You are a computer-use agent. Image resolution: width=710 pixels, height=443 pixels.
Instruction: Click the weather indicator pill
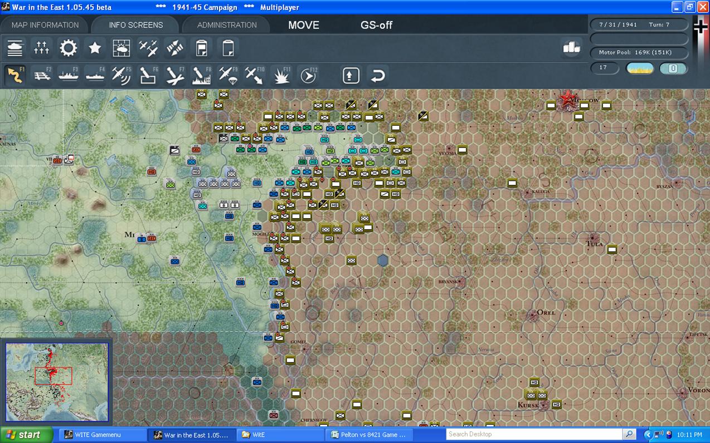pyautogui.click(x=640, y=68)
